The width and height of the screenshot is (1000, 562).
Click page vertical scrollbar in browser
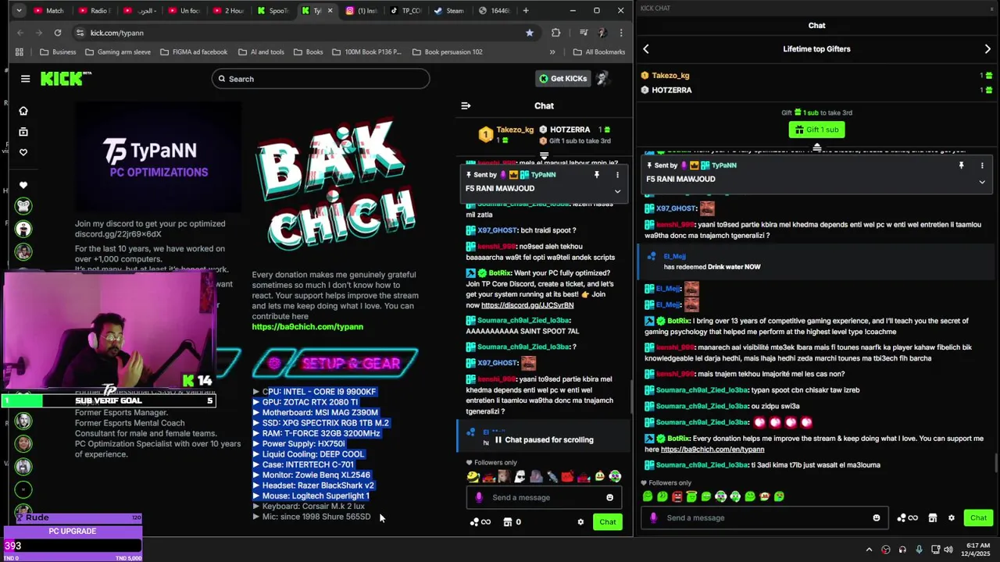[632, 398]
